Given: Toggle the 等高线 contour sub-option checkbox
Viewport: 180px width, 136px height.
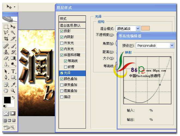Looking at the screenshot, I should point(65,61).
